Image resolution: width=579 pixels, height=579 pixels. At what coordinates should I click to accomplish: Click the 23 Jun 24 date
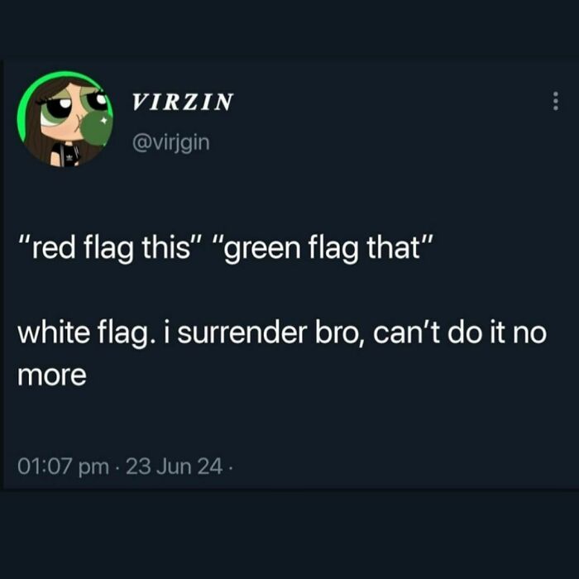pos(175,466)
